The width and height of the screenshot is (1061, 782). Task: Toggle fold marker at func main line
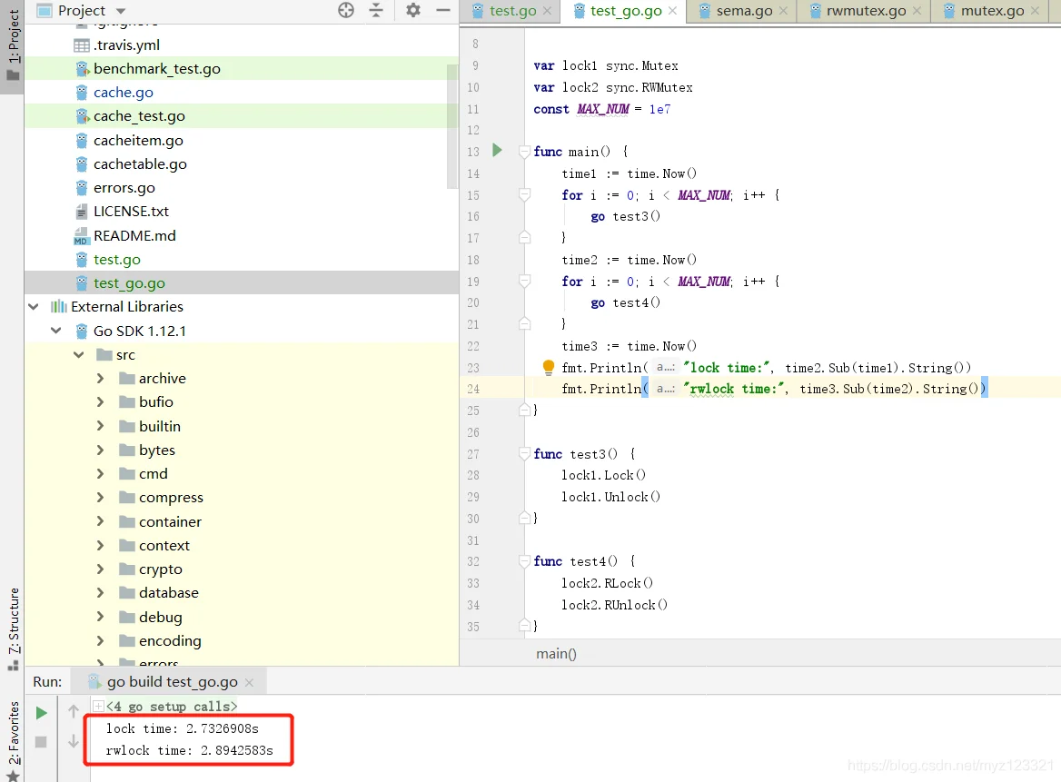tap(524, 151)
